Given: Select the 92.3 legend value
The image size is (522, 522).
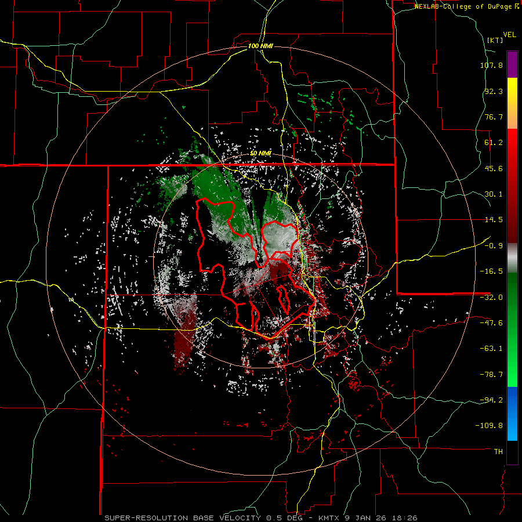Looking at the screenshot, I should (494, 91).
